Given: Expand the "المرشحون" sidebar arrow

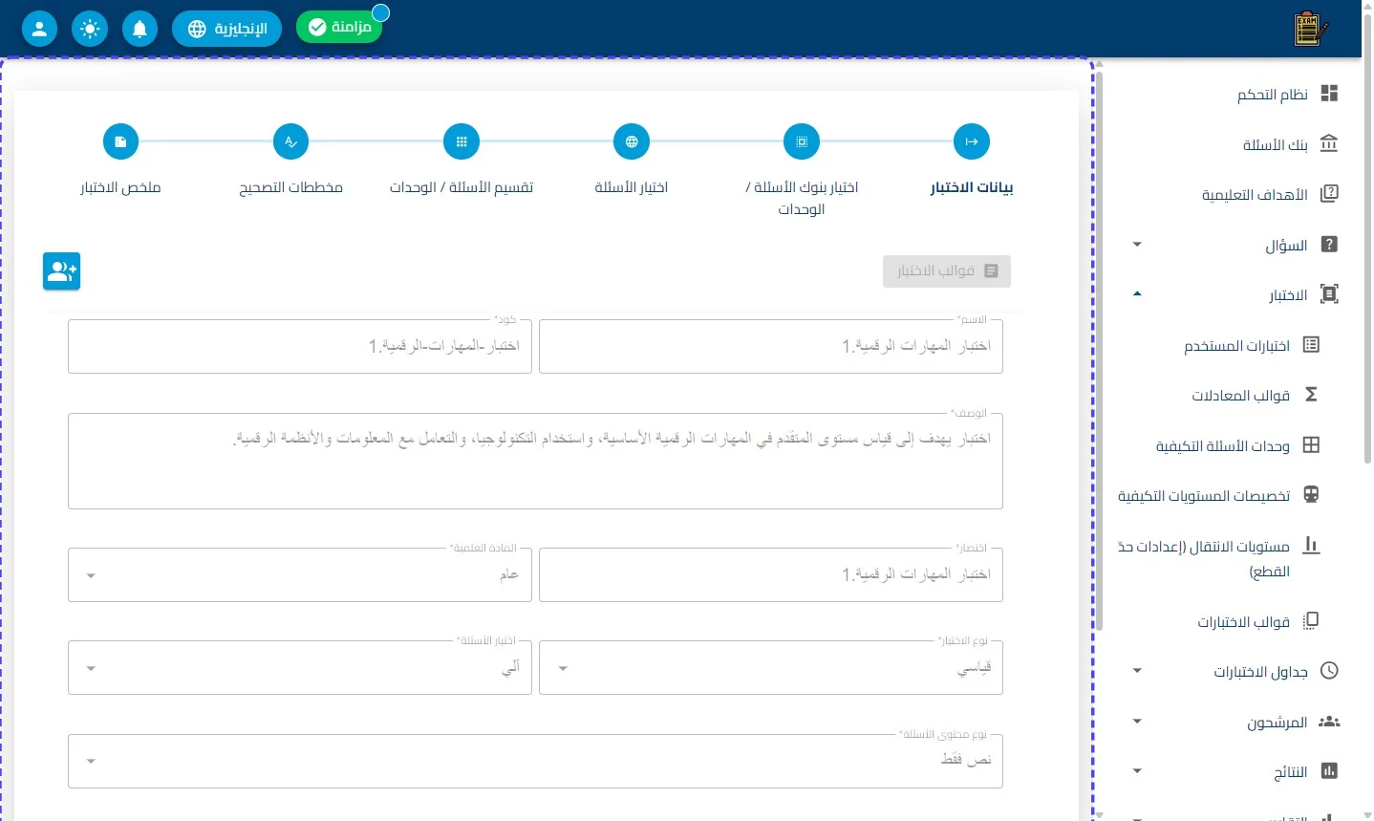Looking at the screenshot, I should pos(1137,722).
